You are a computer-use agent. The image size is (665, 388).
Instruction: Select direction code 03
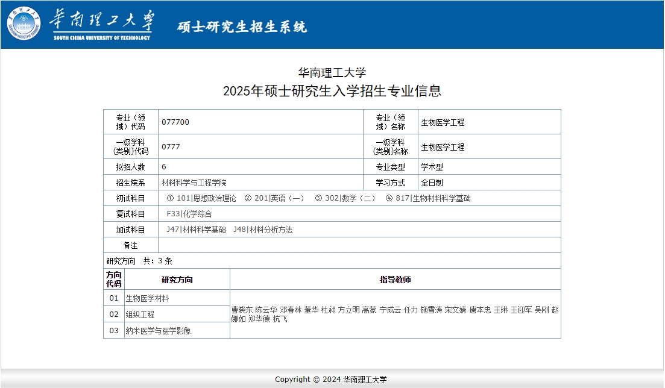tap(114, 330)
